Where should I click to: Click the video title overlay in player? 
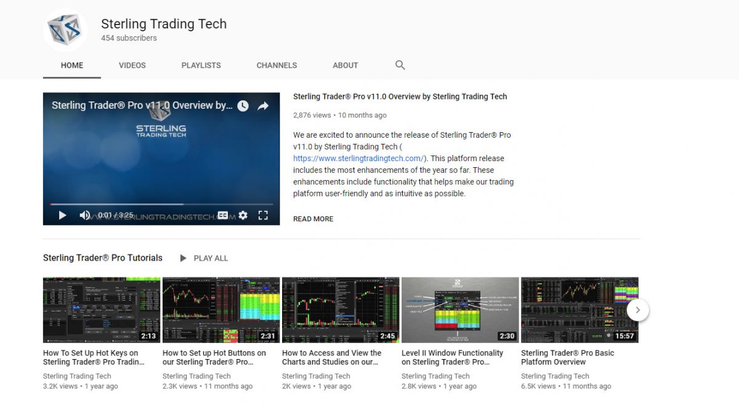[142, 105]
